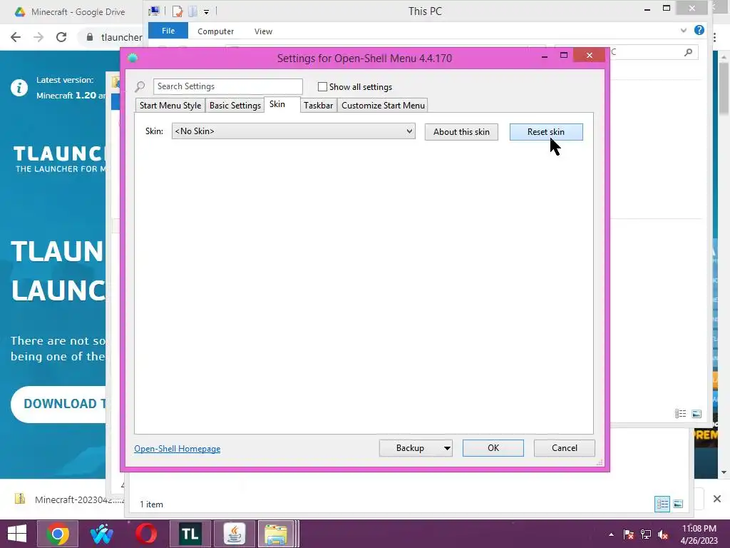Confirm settings with the OK button
This screenshot has height=548, width=730.
coord(493,448)
